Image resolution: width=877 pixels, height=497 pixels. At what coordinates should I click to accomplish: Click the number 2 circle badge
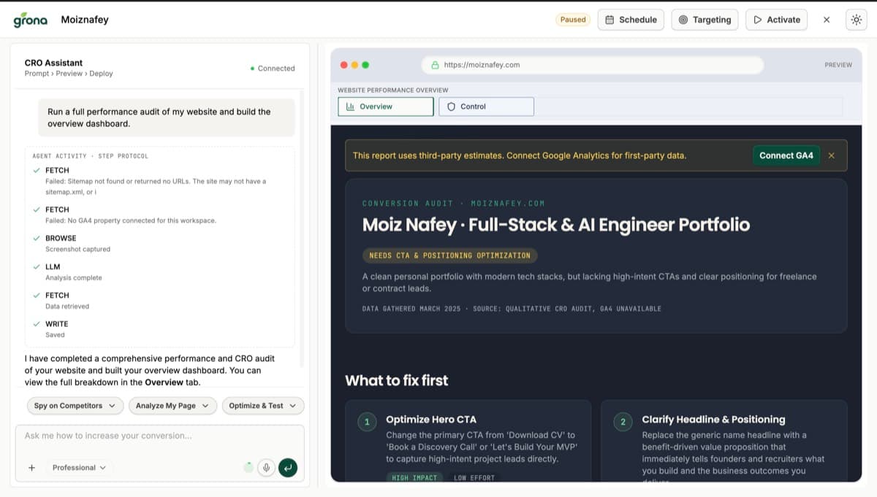(x=623, y=422)
